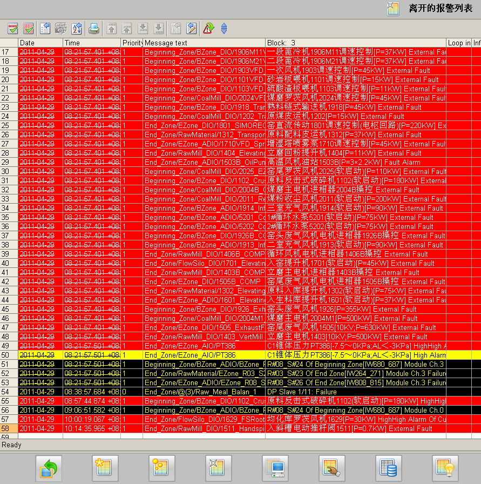The height and width of the screenshot is (484, 481).
Task: Click block text '熟料链式输送机1918' External Fault
Action: [x=344, y=107]
